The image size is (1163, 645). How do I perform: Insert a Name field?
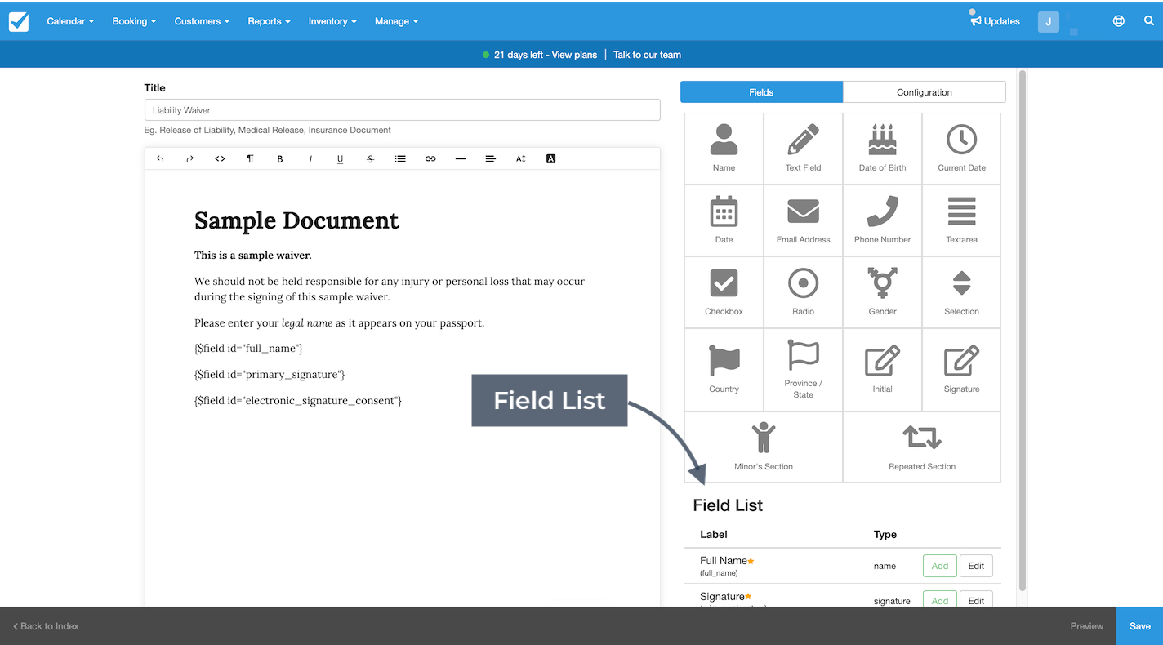[x=724, y=149]
